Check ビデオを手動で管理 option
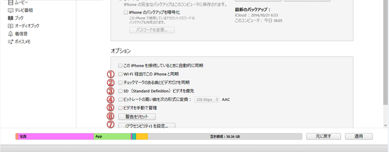Screen dimensions: 389x152 pyautogui.click(x=120, y=108)
